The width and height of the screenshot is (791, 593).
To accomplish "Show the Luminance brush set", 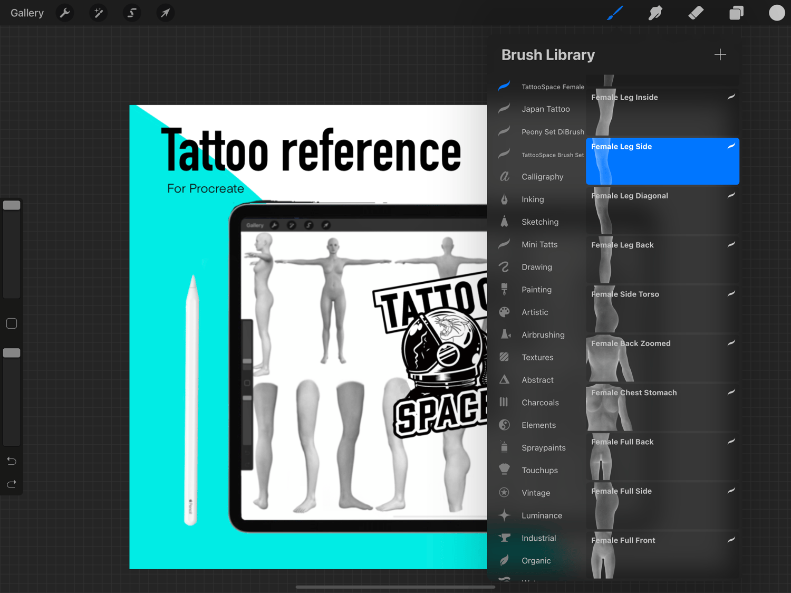I will [541, 515].
